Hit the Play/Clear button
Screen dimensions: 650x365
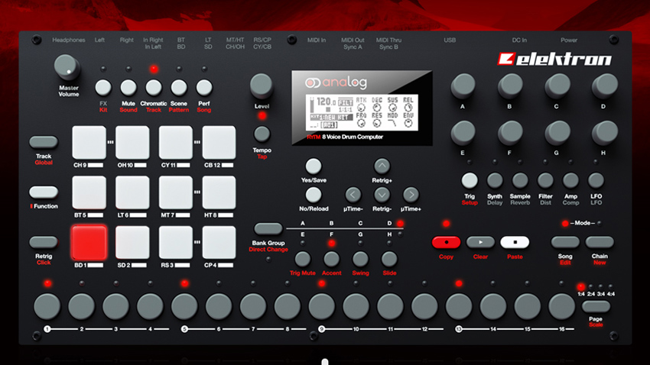[480, 242]
